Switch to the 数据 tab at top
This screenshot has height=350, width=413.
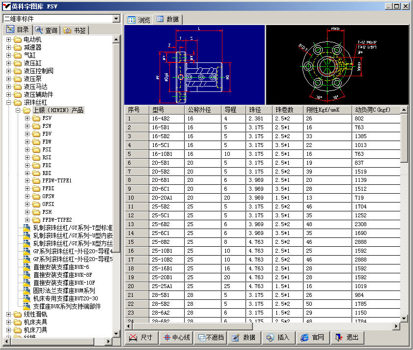click(x=167, y=19)
